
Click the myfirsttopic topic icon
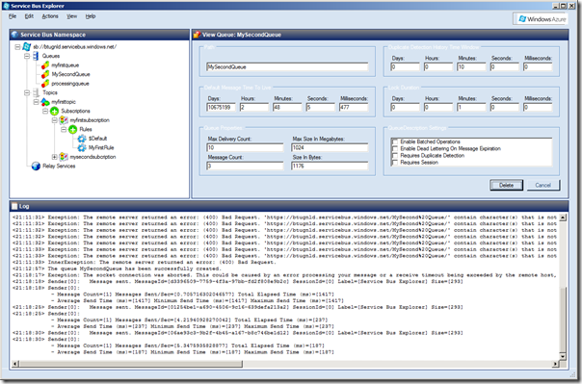45,102
